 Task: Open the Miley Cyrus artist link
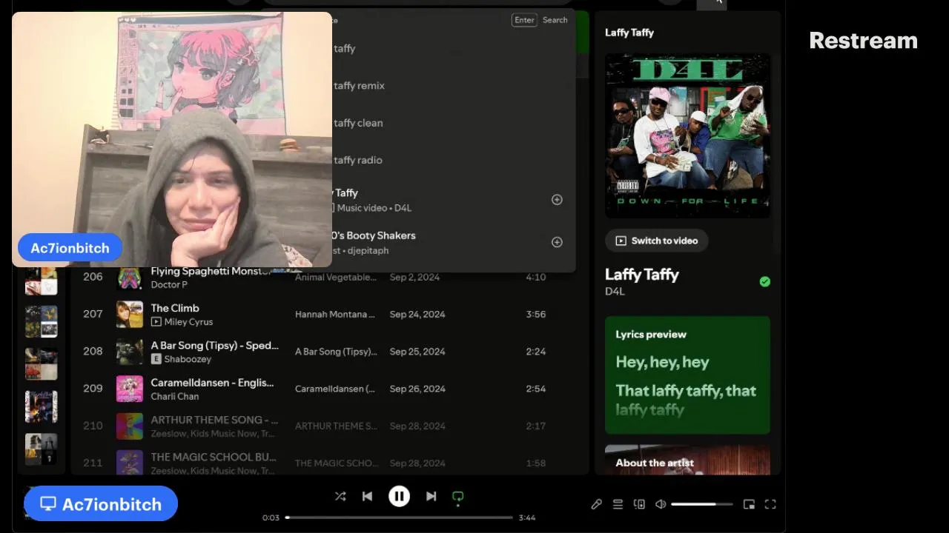pyautogui.click(x=188, y=322)
